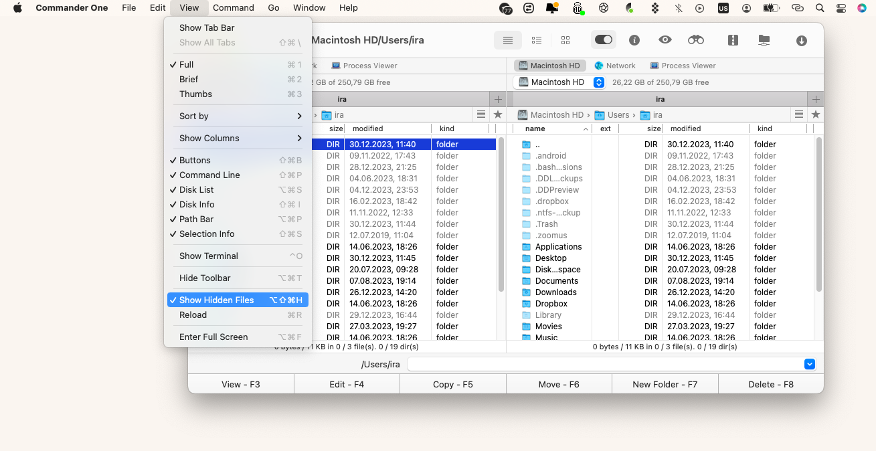This screenshot has width=876, height=451.
Task: Toggle the hidden files switch in the toolbar
Action: pyautogui.click(x=603, y=40)
